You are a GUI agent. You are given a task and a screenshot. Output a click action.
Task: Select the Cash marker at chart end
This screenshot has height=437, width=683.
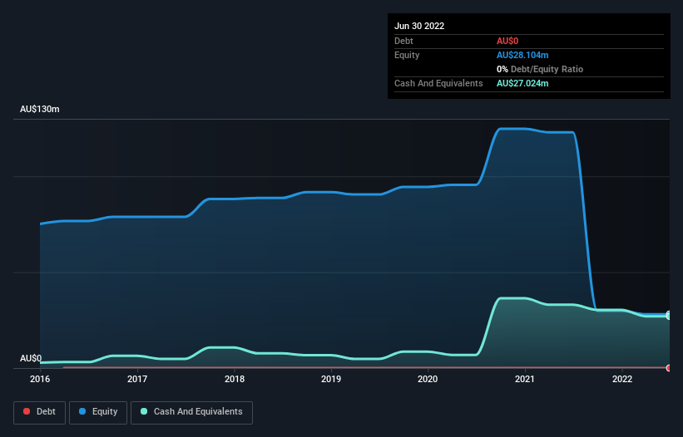669,317
